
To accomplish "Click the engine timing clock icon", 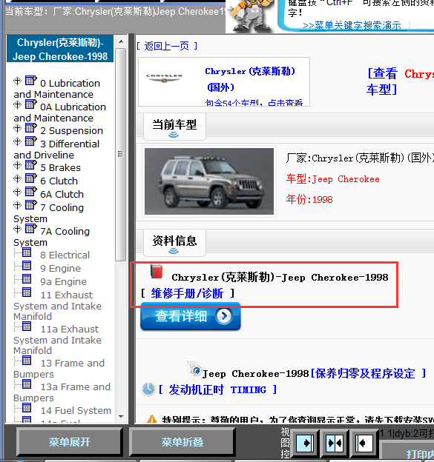I will [x=148, y=389].
